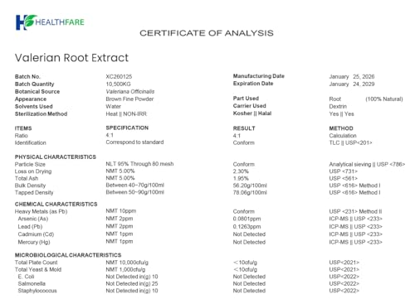This screenshot has width=415, height=299.
Task: Select solvents used value 'Water'
Action: 113,106
